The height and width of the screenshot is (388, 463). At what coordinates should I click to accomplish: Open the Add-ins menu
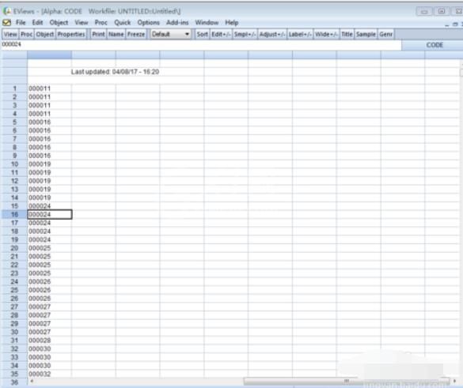[177, 23]
